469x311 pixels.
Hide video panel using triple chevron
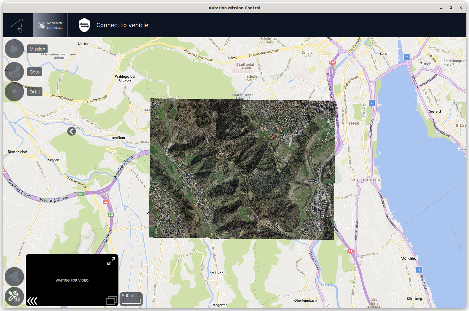(x=32, y=301)
